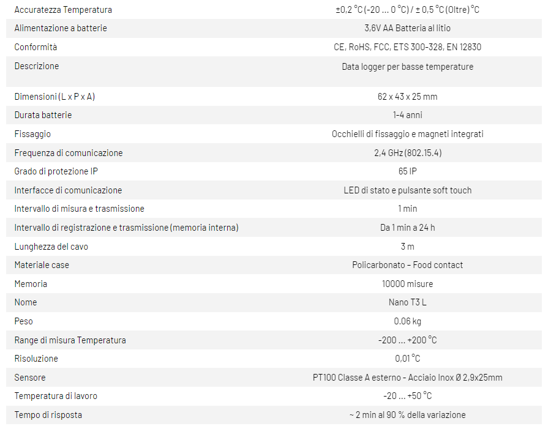Image resolution: width=551 pixels, height=429 pixels.
Task: Select the '62 x 43 x 25 mm' dimensions value
Action: pyautogui.click(x=407, y=97)
